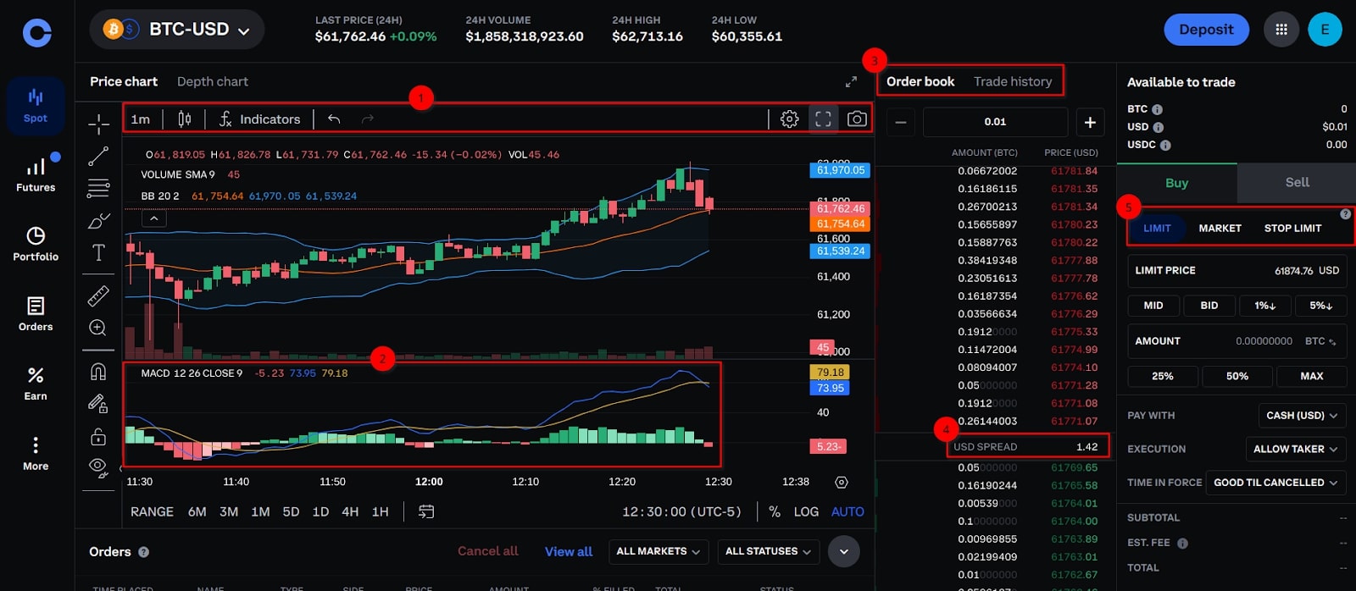The width and height of the screenshot is (1356, 591).
Task: Increase order book aggregation with plus button
Action: [1090, 123]
